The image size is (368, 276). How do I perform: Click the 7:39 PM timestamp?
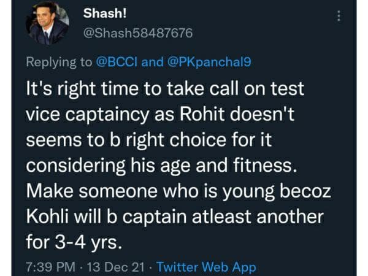pos(50,267)
